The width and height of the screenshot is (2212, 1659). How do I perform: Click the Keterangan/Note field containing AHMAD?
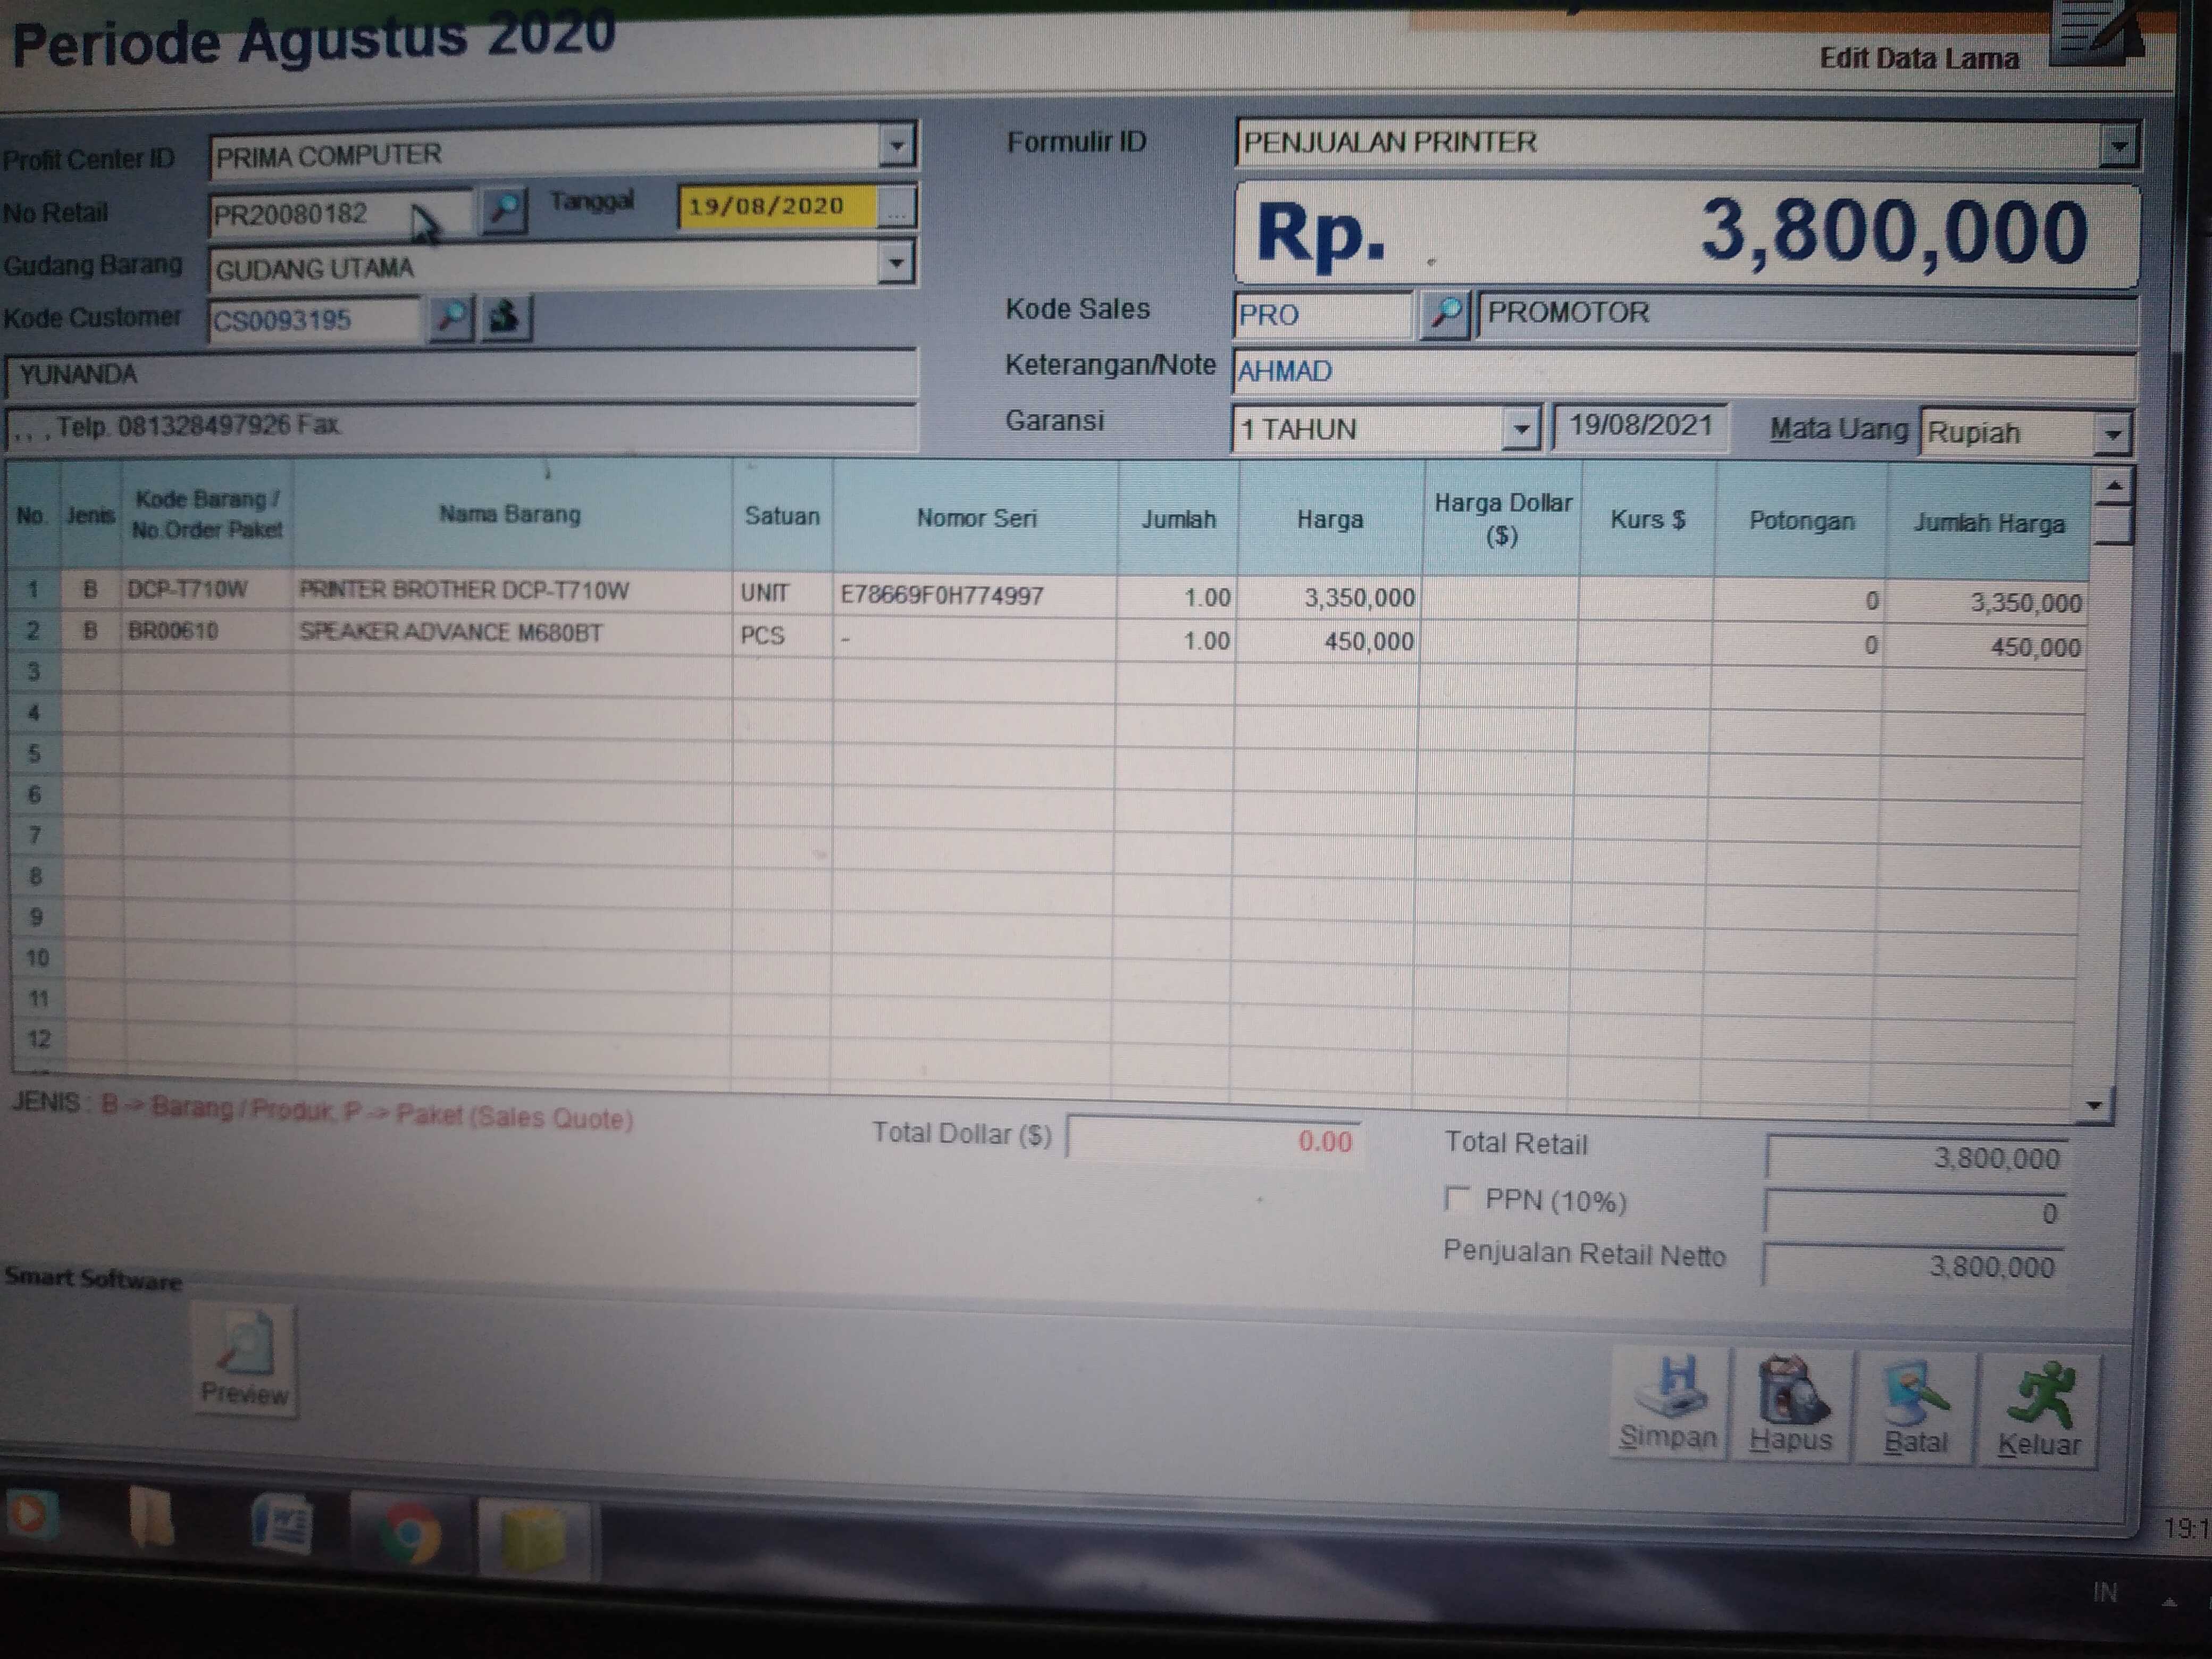pos(1680,372)
